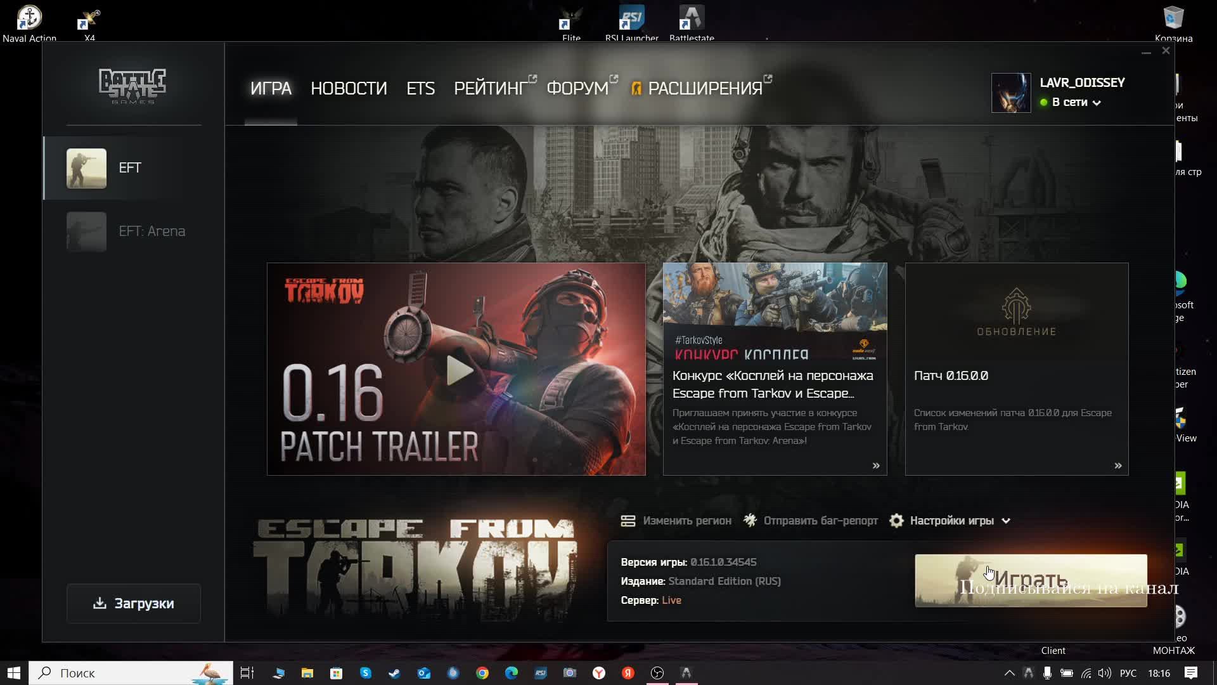Switch the РУС input language
The width and height of the screenshot is (1217, 685).
click(1128, 673)
